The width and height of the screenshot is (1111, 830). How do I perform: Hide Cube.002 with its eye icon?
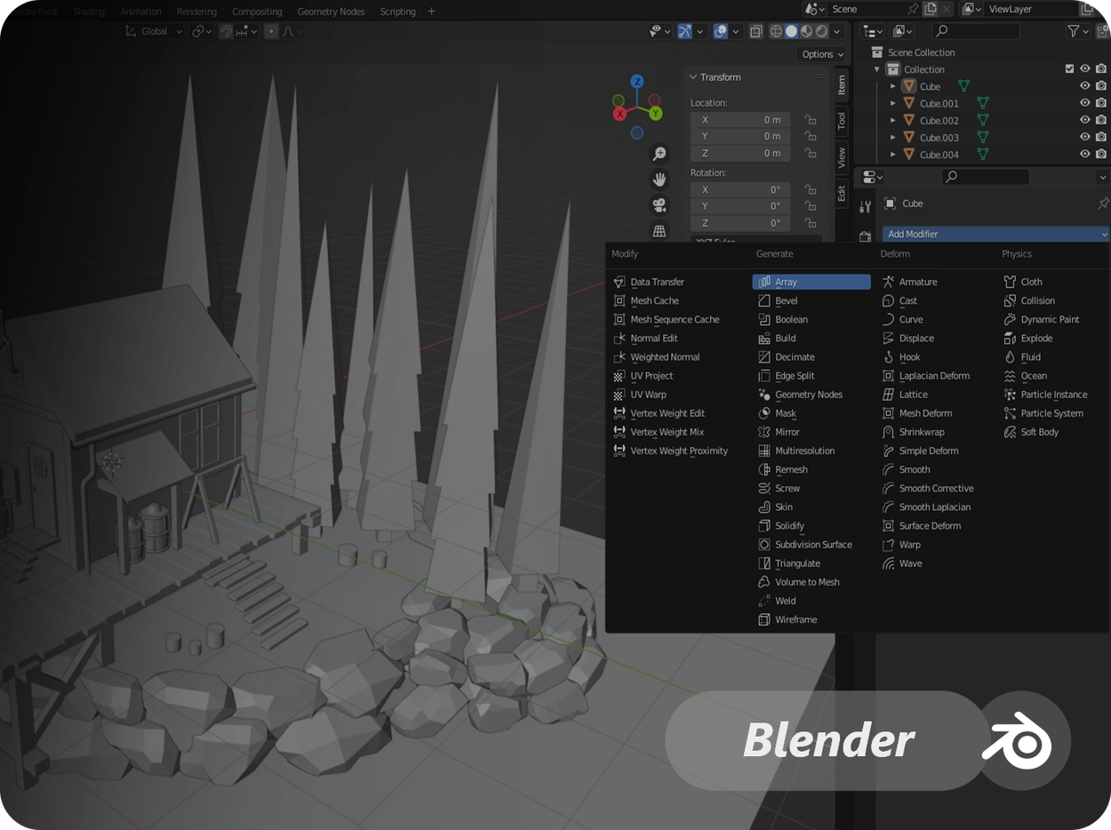click(x=1084, y=120)
